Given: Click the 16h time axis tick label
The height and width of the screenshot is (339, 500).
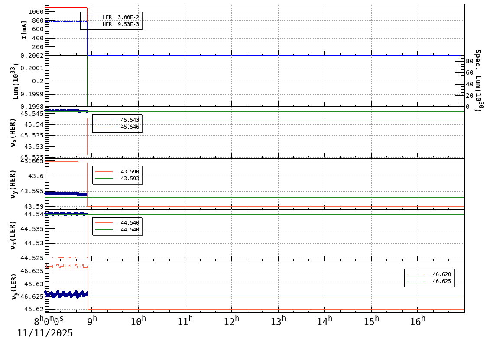Looking at the screenshot, I should (417, 321).
